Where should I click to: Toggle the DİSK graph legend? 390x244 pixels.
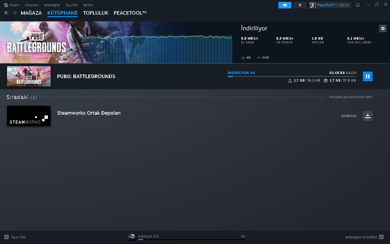pyautogui.click(x=263, y=57)
